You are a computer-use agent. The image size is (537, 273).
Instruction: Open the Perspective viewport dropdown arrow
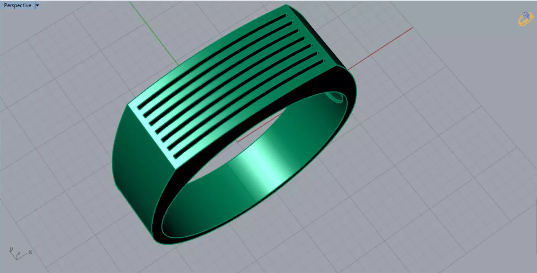point(37,5)
